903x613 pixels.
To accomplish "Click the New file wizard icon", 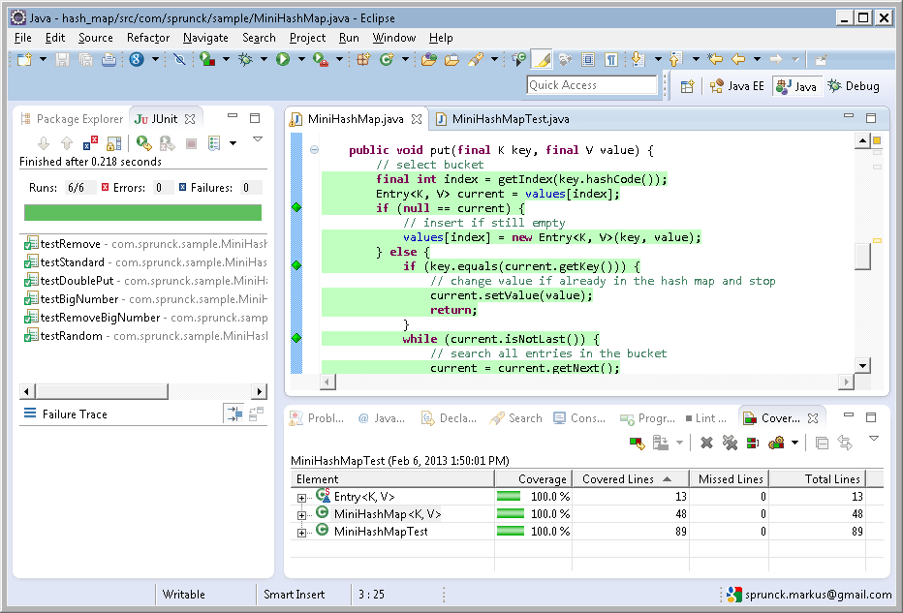I will click(24, 59).
